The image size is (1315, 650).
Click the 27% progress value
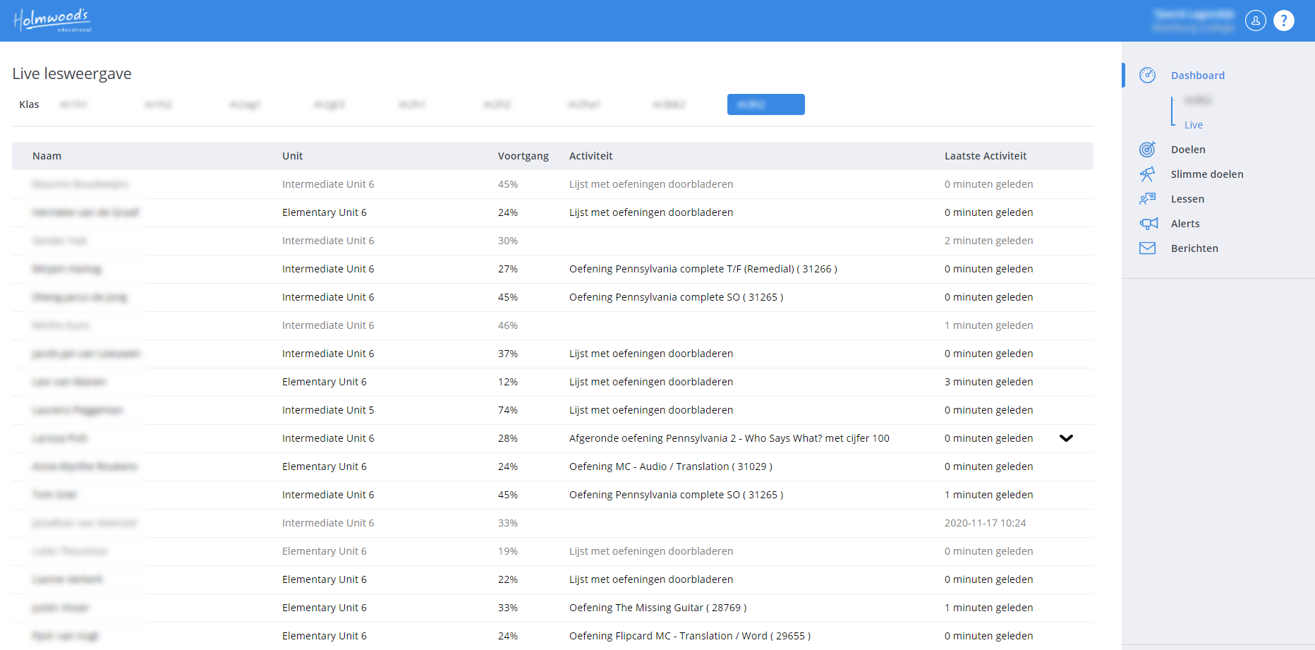coord(508,269)
